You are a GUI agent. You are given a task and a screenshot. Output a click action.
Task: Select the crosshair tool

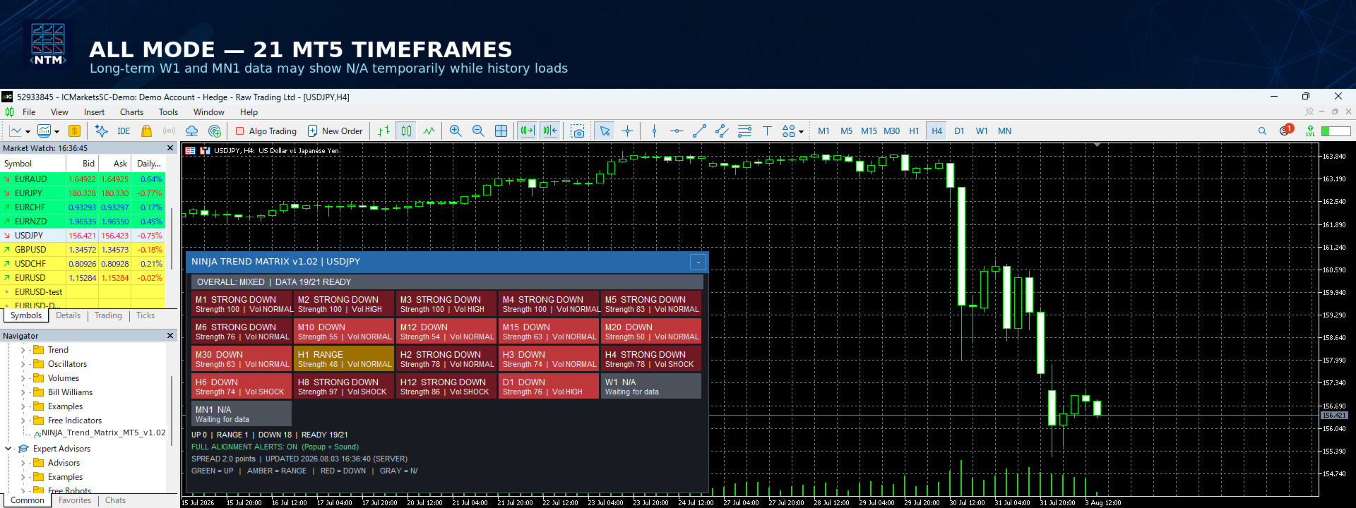click(x=627, y=131)
